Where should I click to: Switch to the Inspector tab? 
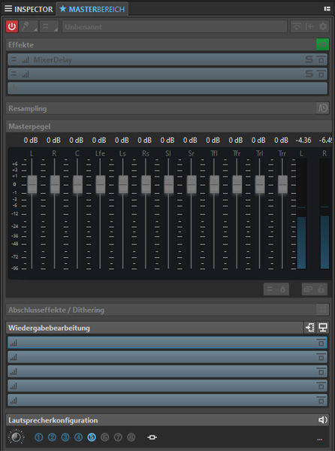[29, 9]
